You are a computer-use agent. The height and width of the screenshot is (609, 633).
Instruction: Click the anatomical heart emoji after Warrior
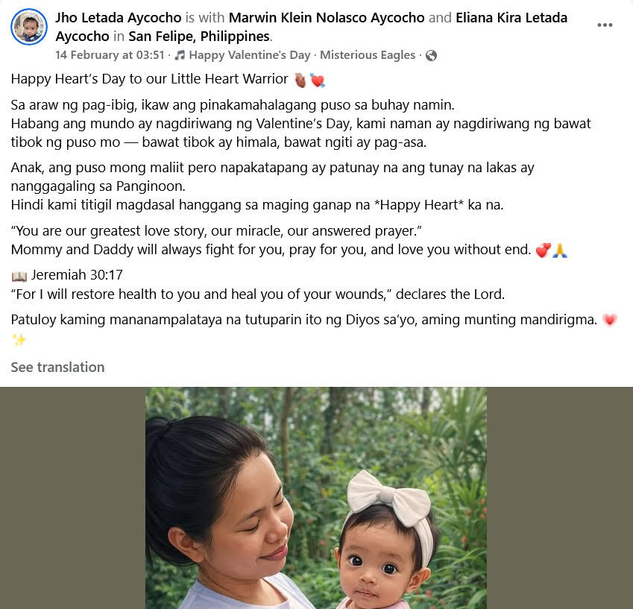300,80
